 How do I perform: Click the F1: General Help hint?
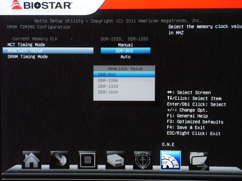pos(187,116)
